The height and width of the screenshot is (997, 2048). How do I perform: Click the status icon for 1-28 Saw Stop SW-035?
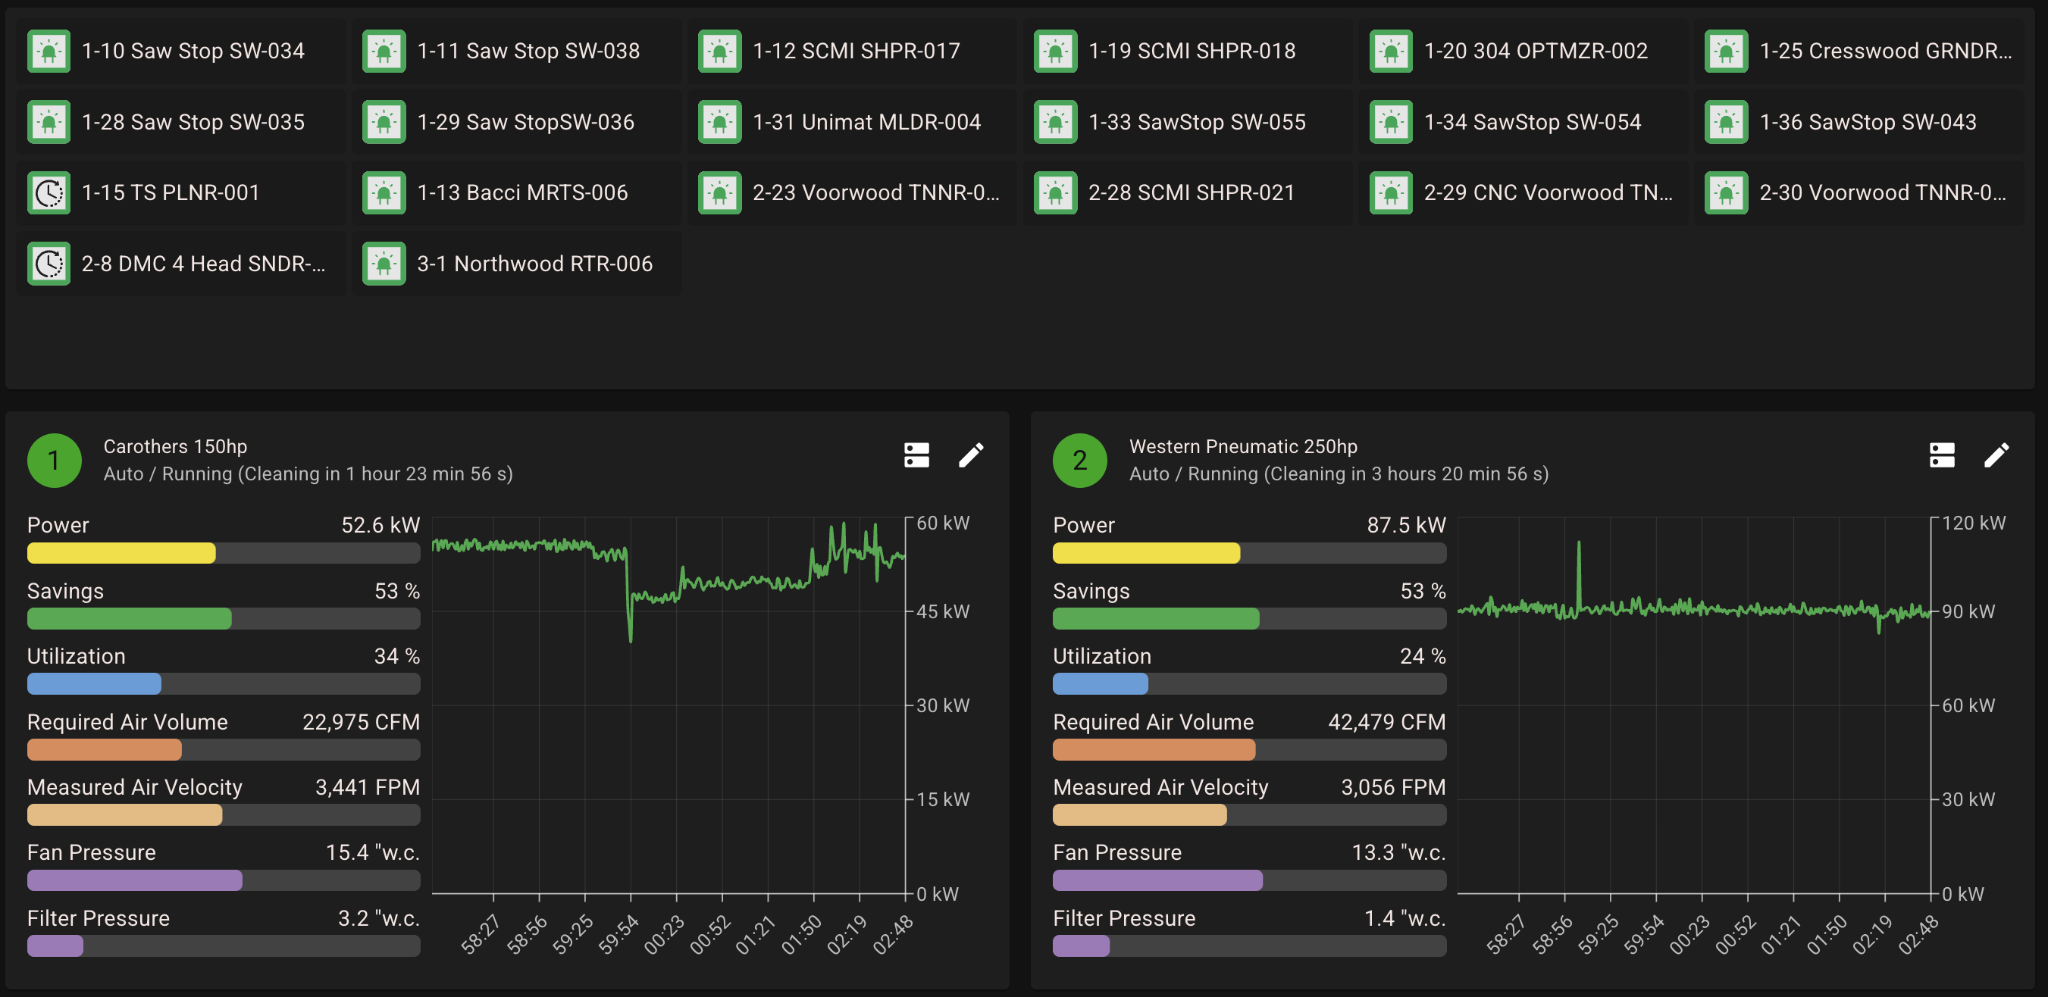coord(49,121)
